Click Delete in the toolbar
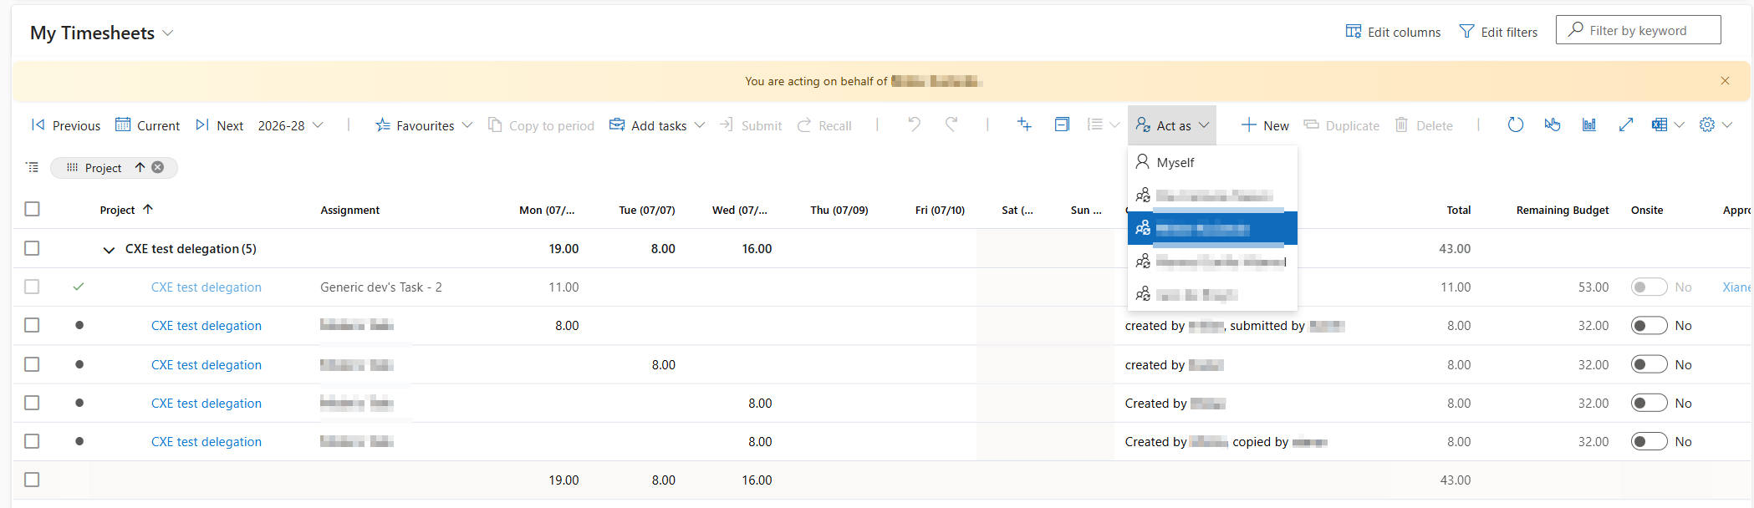Image resolution: width=1754 pixels, height=508 pixels. tap(1424, 125)
